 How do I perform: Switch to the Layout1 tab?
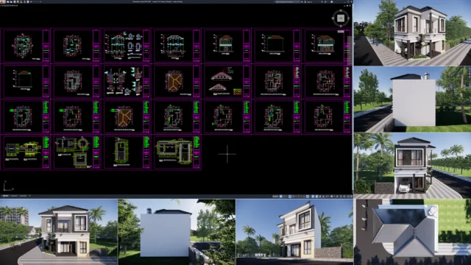coord(14,196)
